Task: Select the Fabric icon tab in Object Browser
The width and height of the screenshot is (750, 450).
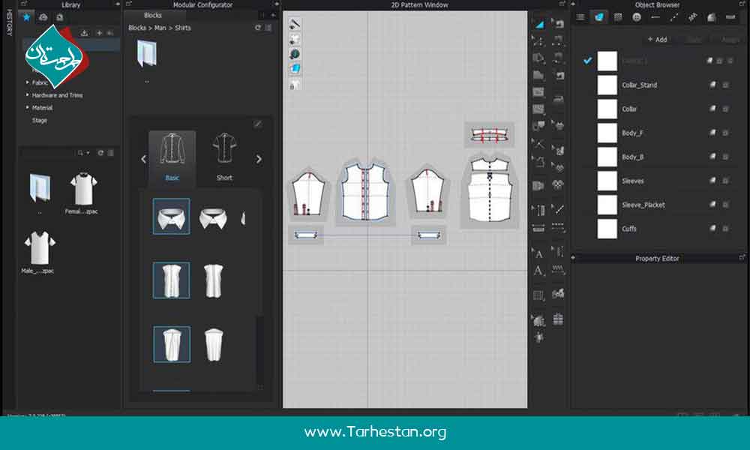Action: tap(598, 16)
